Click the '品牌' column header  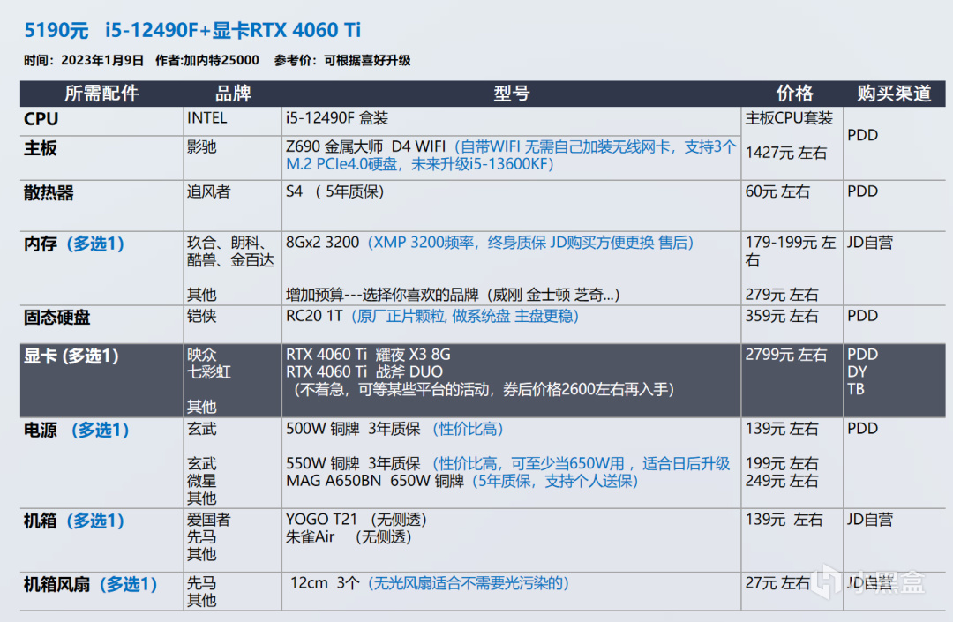pyautogui.click(x=233, y=93)
